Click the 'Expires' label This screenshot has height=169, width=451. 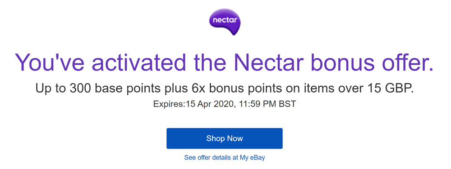[x=168, y=104]
